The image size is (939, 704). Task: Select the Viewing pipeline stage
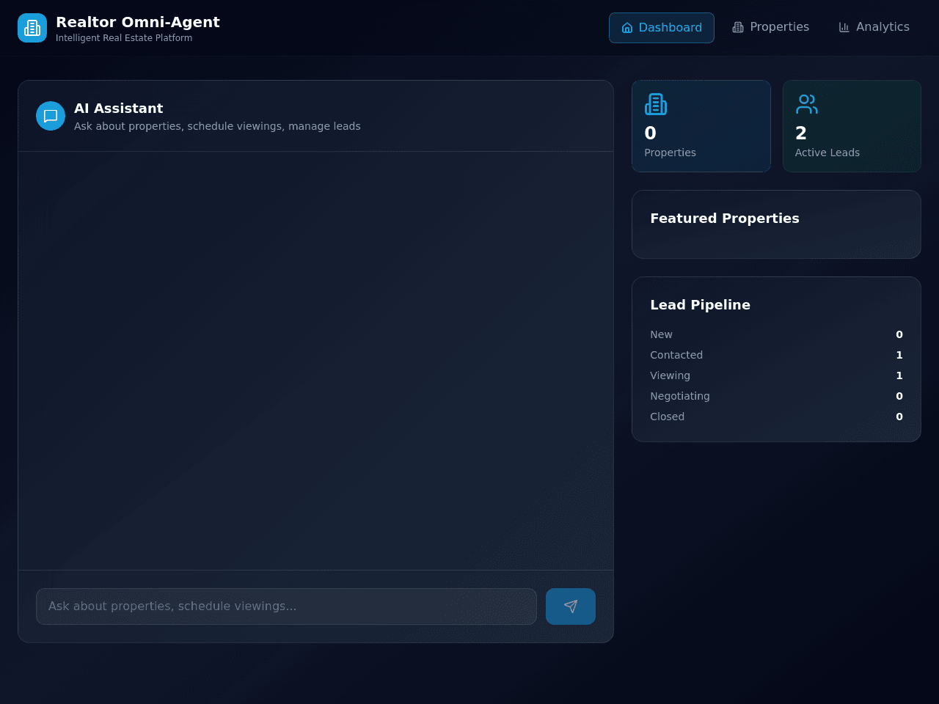tap(776, 375)
